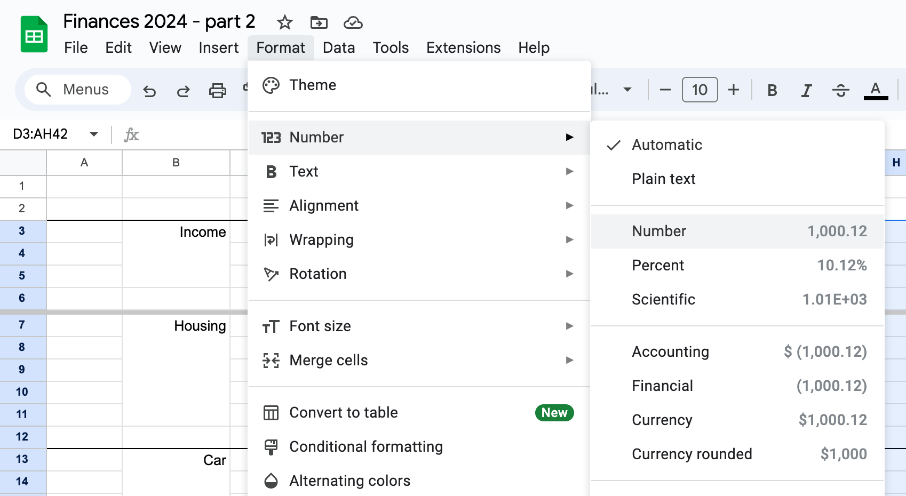Undo the last action
906x496 pixels.
(149, 91)
